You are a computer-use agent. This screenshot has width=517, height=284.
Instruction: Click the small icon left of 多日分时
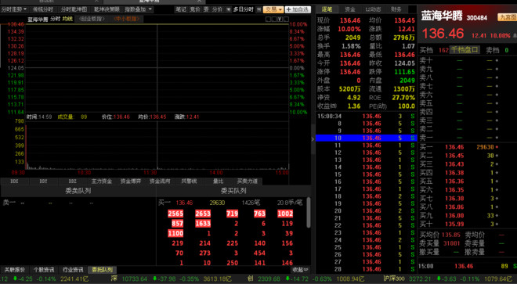pyautogui.click(x=229, y=9)
